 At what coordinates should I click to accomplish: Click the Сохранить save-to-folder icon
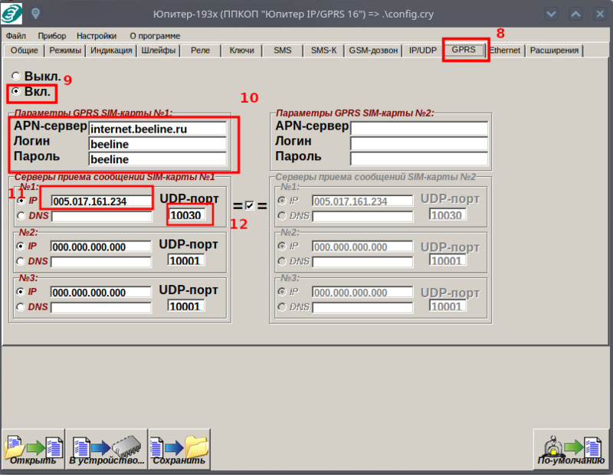click(x=179, y=448)
